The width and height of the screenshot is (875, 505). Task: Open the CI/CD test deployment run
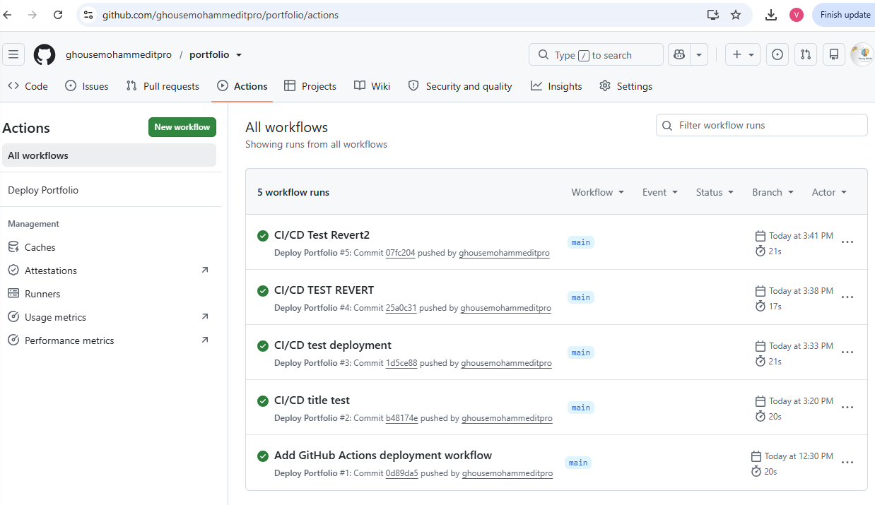[333, 345]
